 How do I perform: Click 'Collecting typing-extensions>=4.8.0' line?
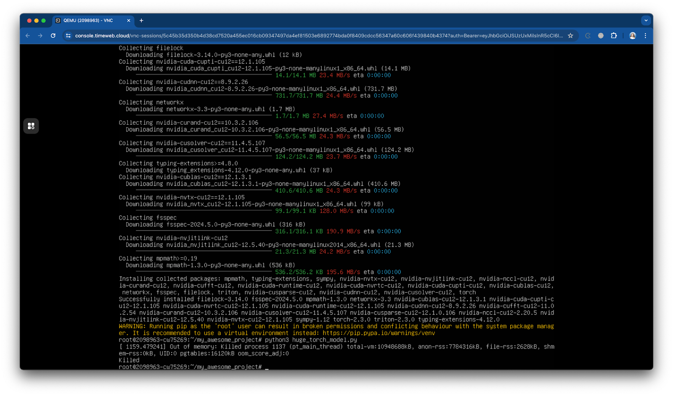(178, 163)
